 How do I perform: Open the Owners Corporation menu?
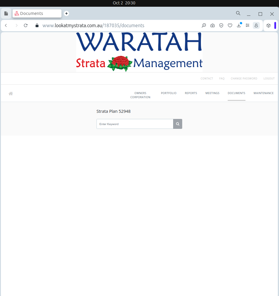pyautogui.click(x=140, y=95)
